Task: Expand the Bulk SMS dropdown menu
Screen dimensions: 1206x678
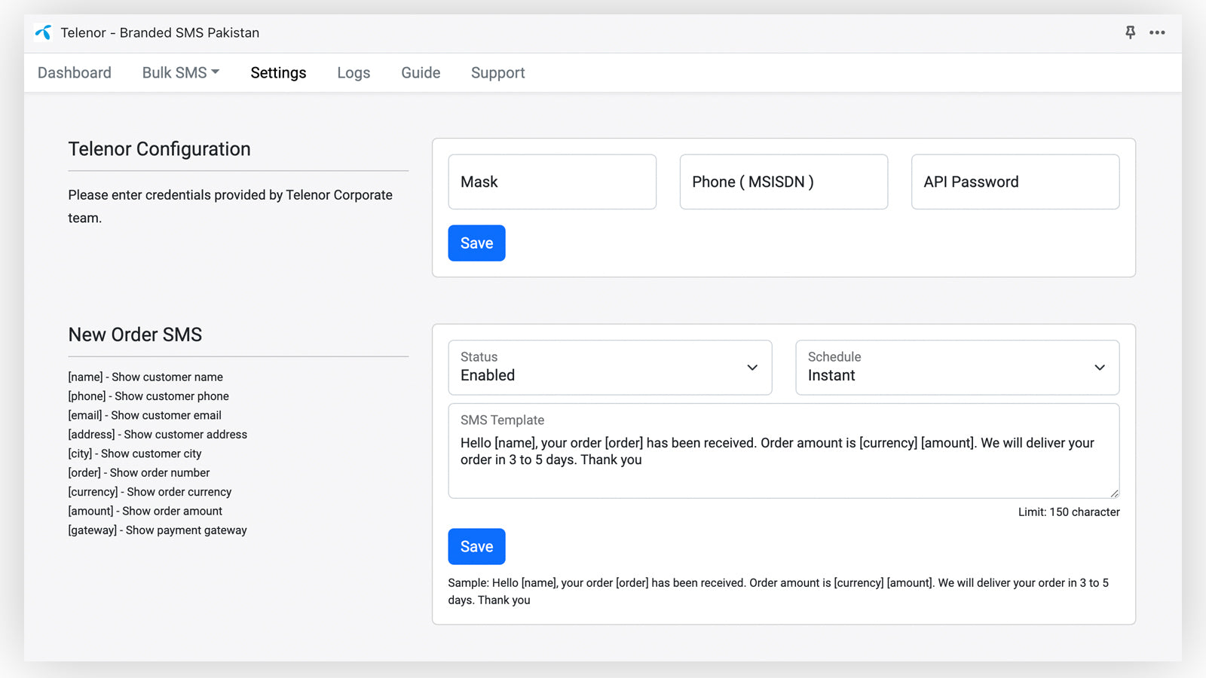Action: [180, 73]
